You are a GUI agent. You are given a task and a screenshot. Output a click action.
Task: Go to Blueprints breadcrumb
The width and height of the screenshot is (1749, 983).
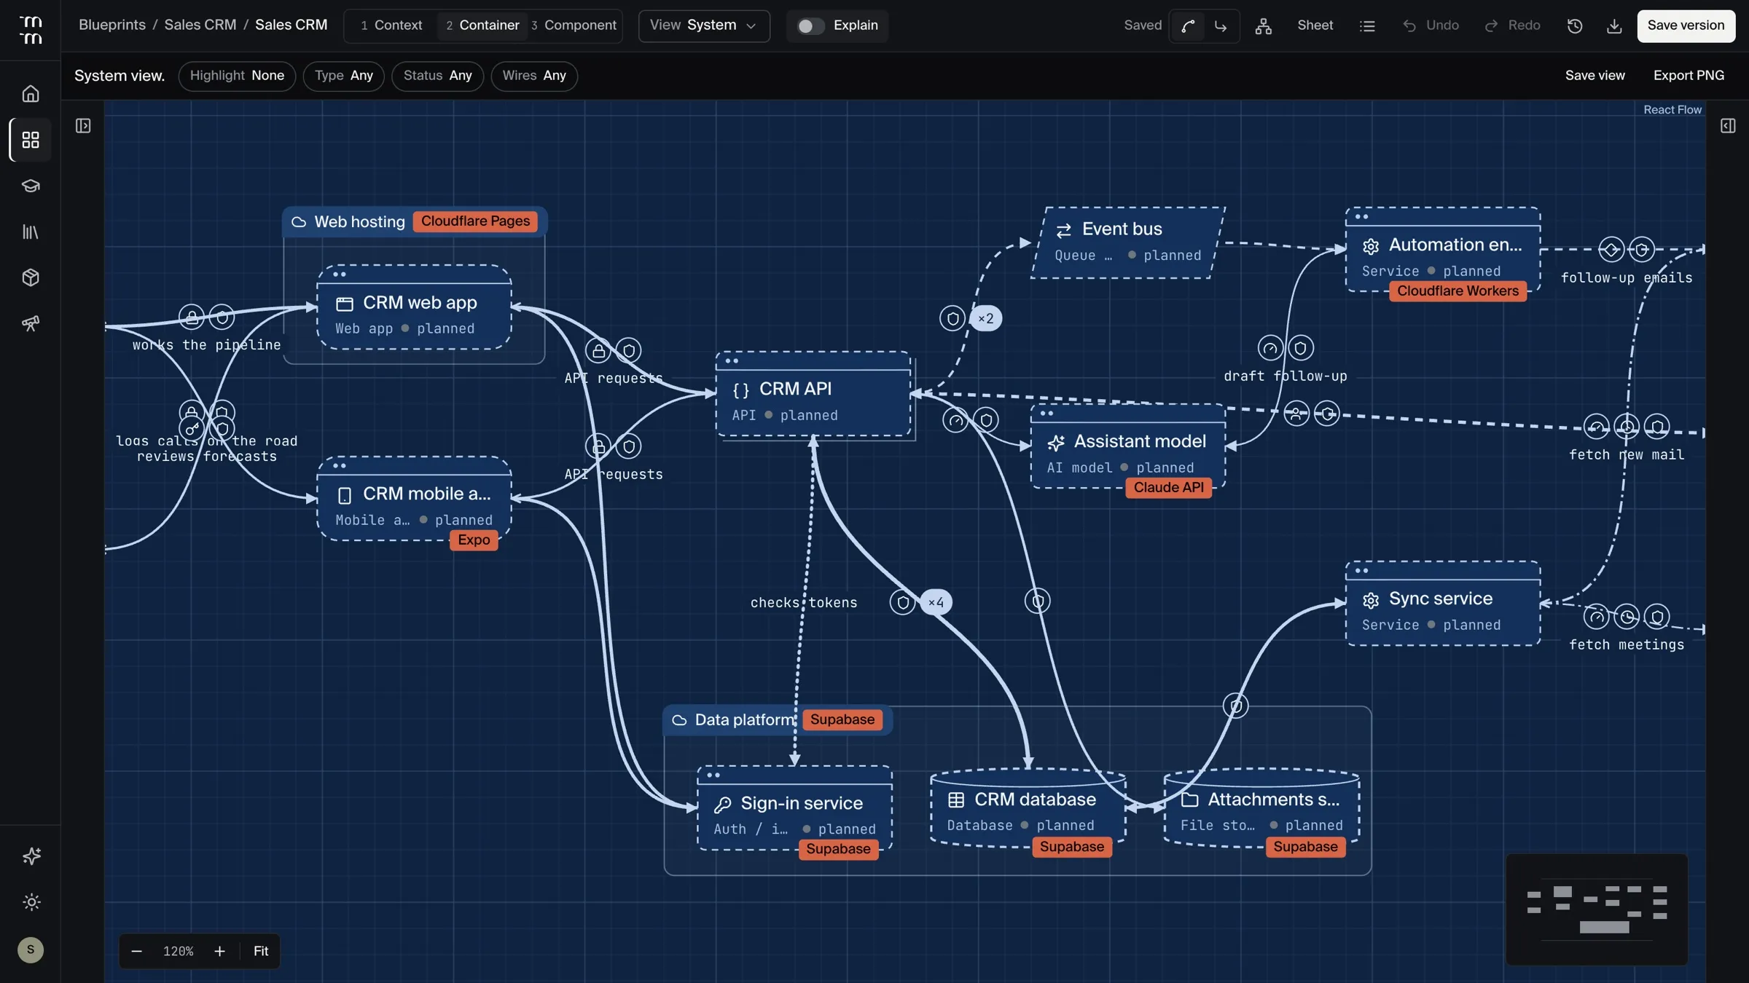[x=112, y=25]
